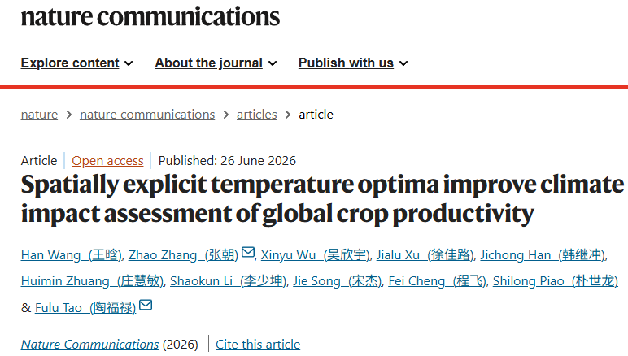Open Shaokun Li author link
Screen dimensions: 628x356
click(229, 281)
